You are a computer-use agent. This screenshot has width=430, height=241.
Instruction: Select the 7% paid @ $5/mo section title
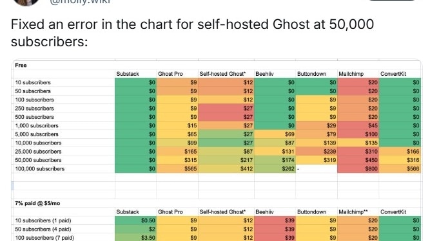point(37,203)
